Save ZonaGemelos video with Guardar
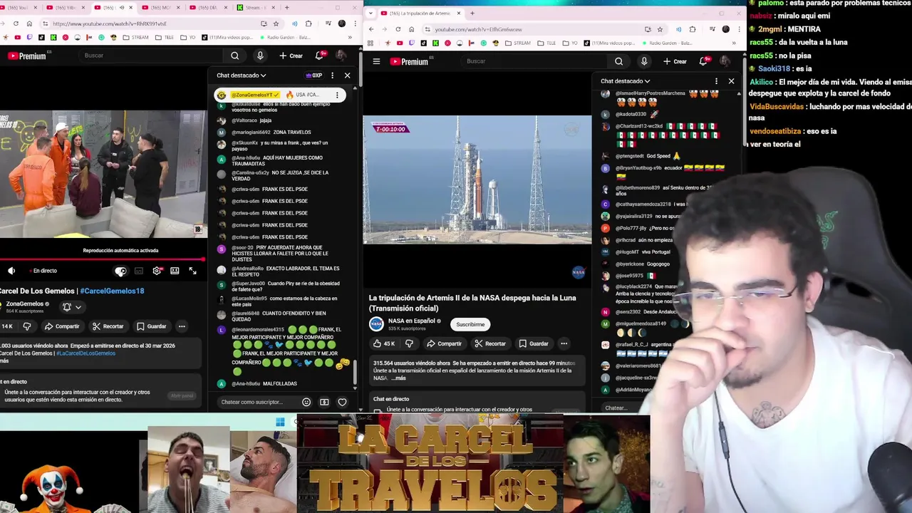912x513 pixels. click(x=152, y=326)
